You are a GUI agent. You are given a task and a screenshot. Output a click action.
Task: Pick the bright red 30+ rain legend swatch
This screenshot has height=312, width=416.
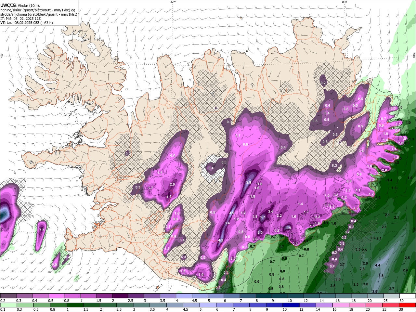407,305
